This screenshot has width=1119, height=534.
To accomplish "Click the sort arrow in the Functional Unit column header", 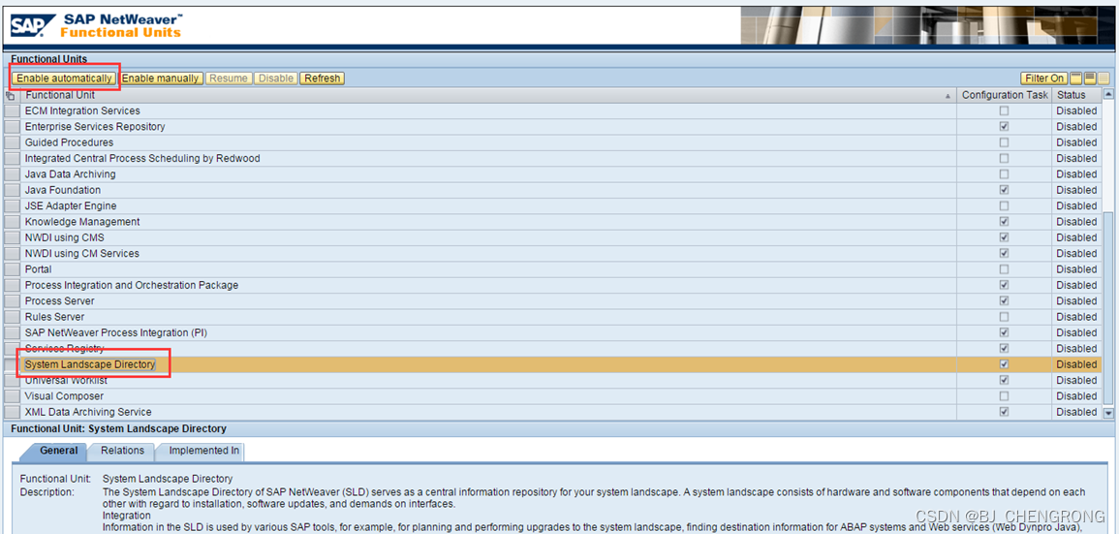I will click(948, 96).
